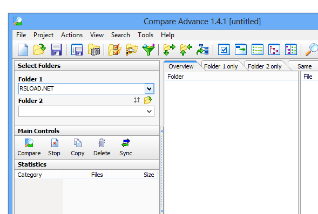The image size is (318, 214).
Task: Open the green funnel filter icon
Action: point(148,50)
